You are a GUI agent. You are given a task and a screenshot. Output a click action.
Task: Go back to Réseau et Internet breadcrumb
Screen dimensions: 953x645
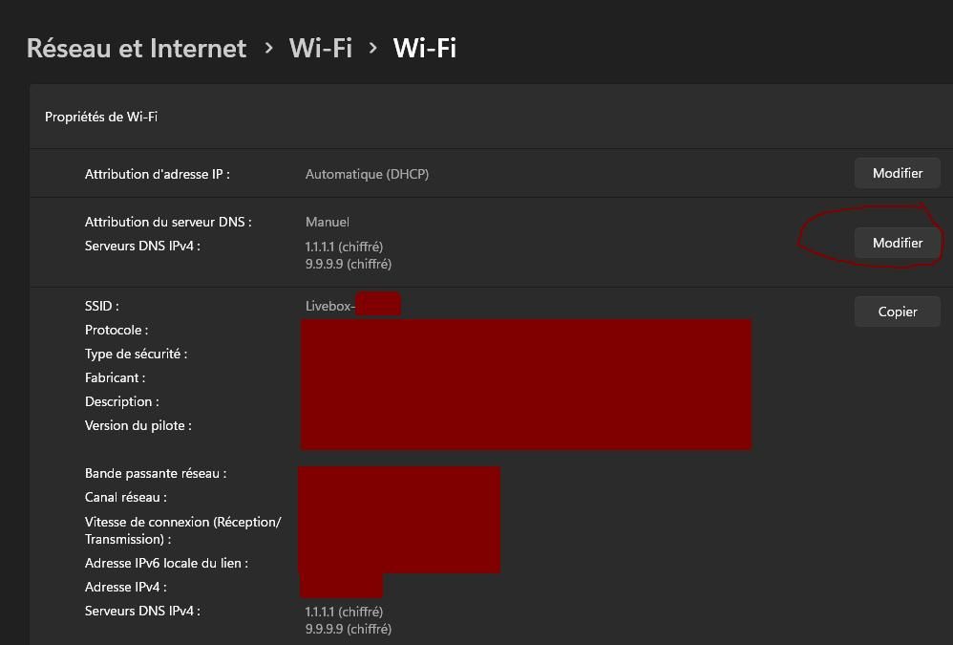point(137,48)
